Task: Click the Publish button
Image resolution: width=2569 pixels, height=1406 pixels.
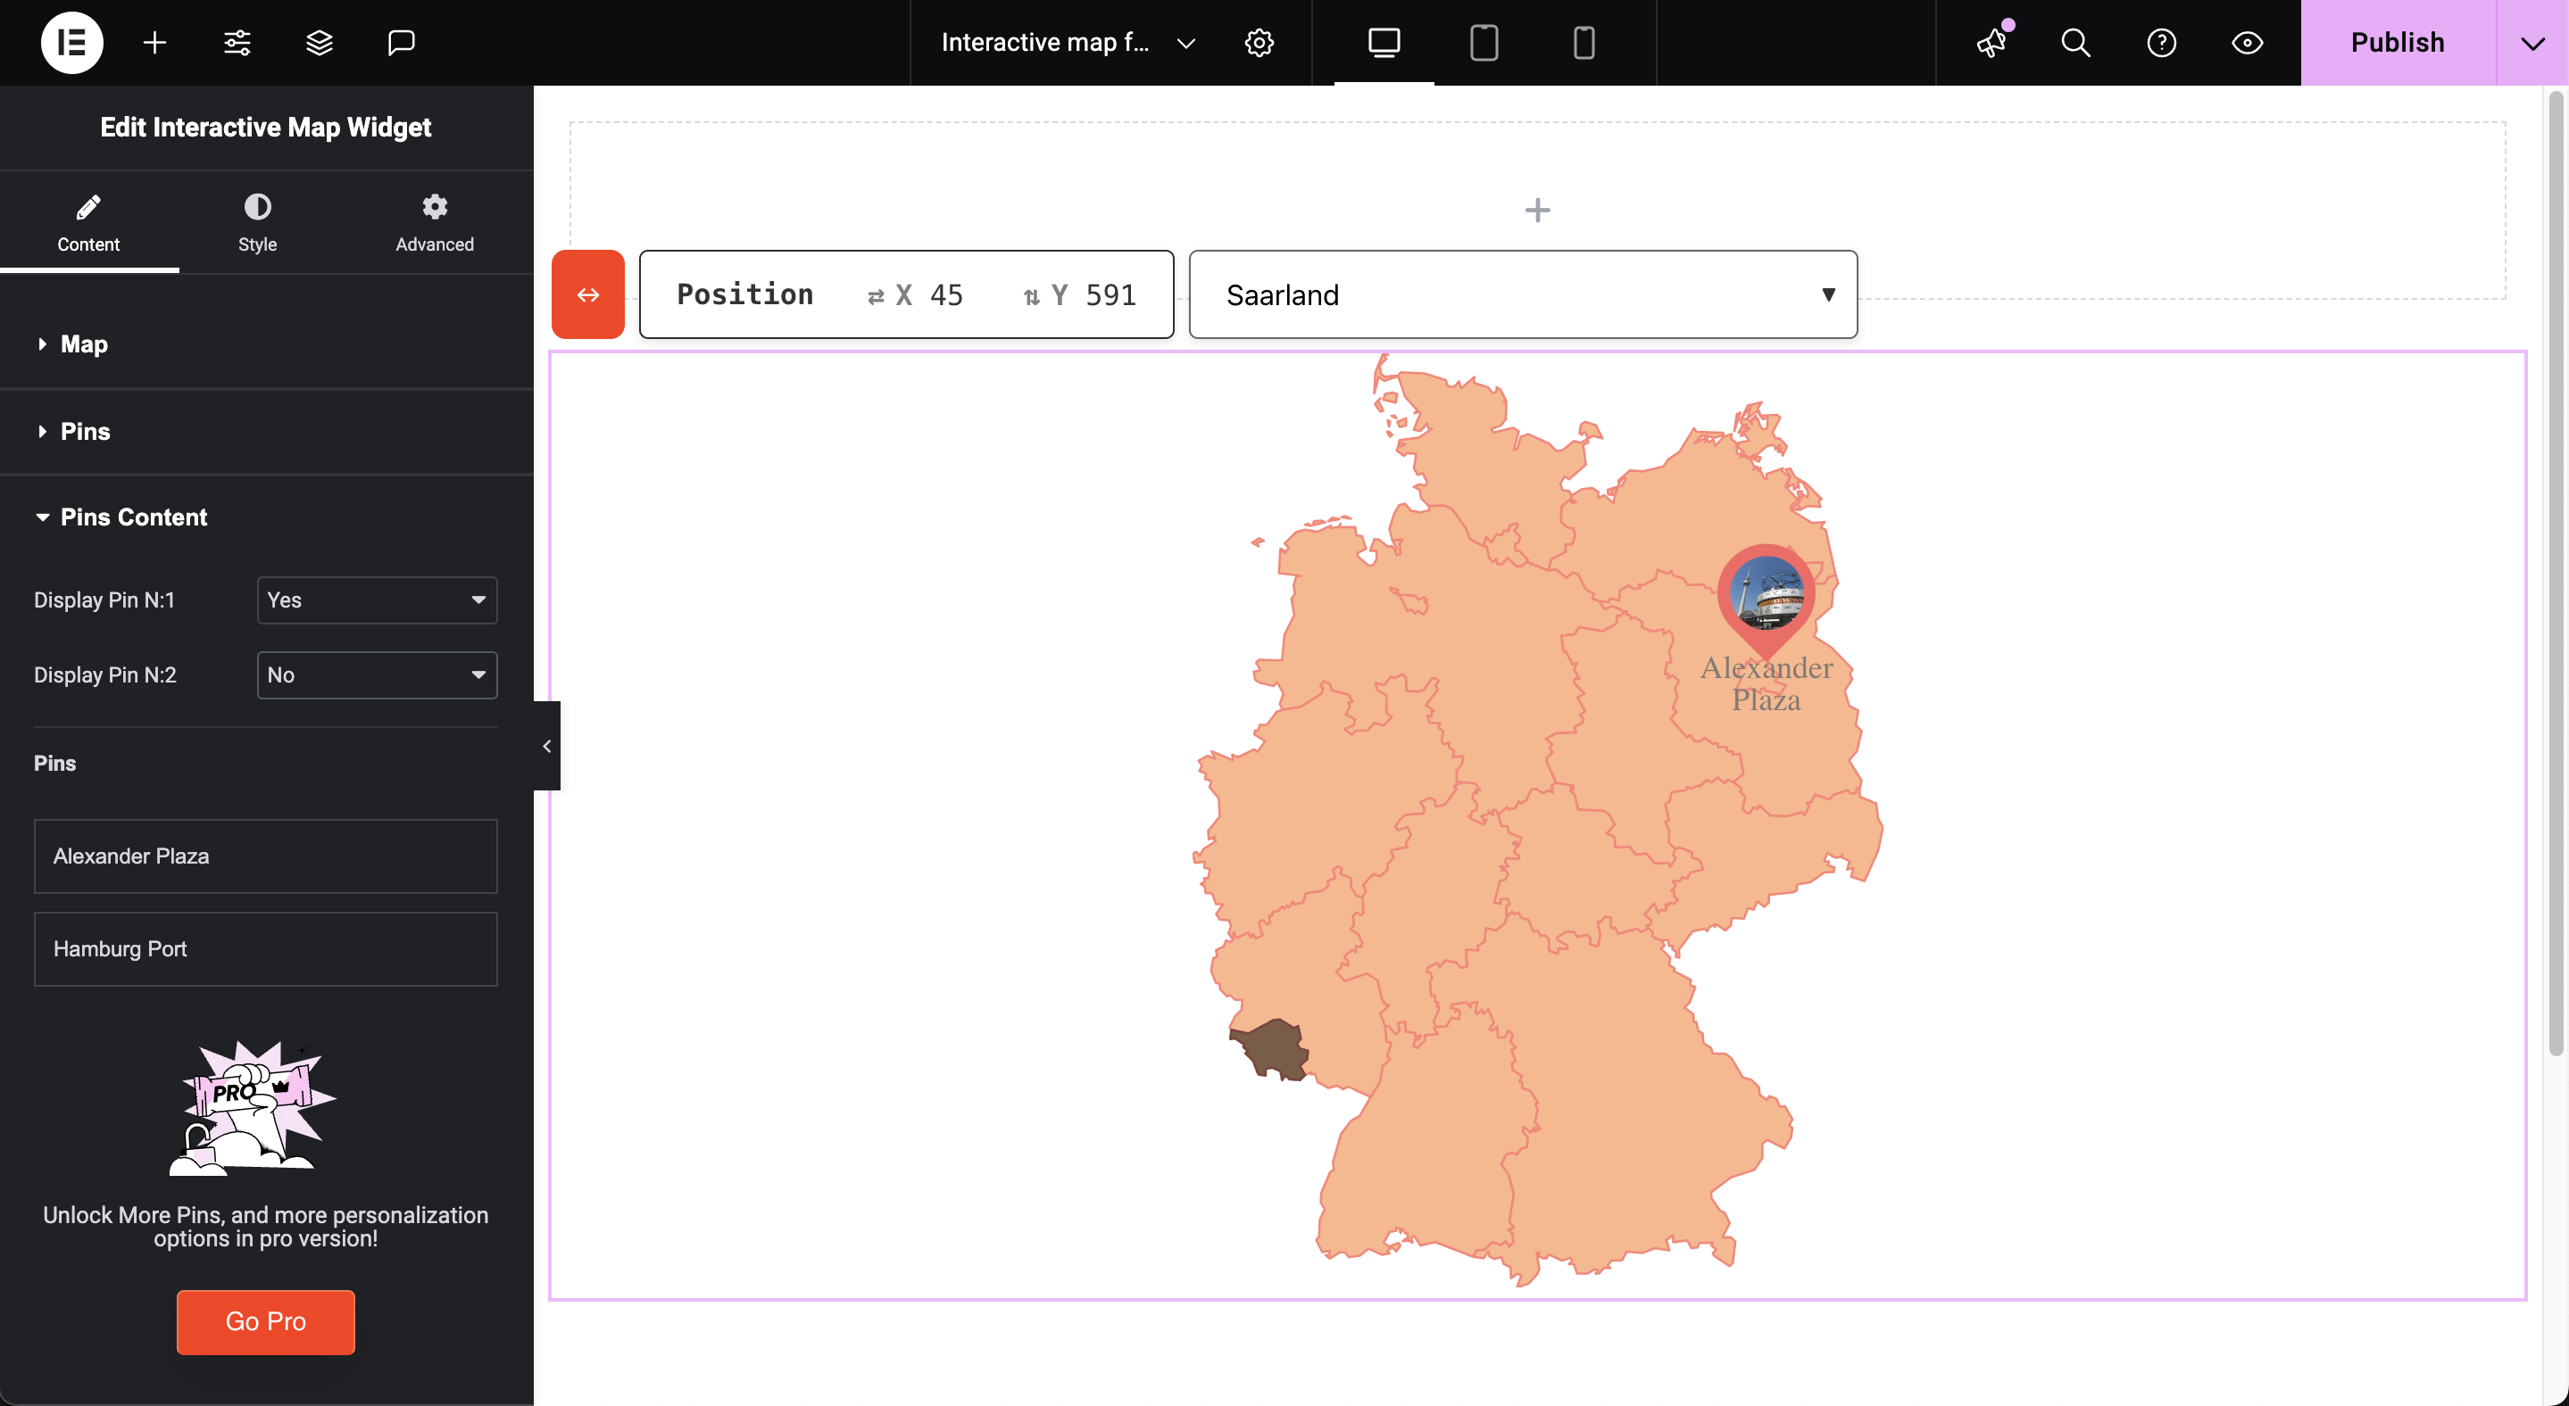Action: [2397, 43]
